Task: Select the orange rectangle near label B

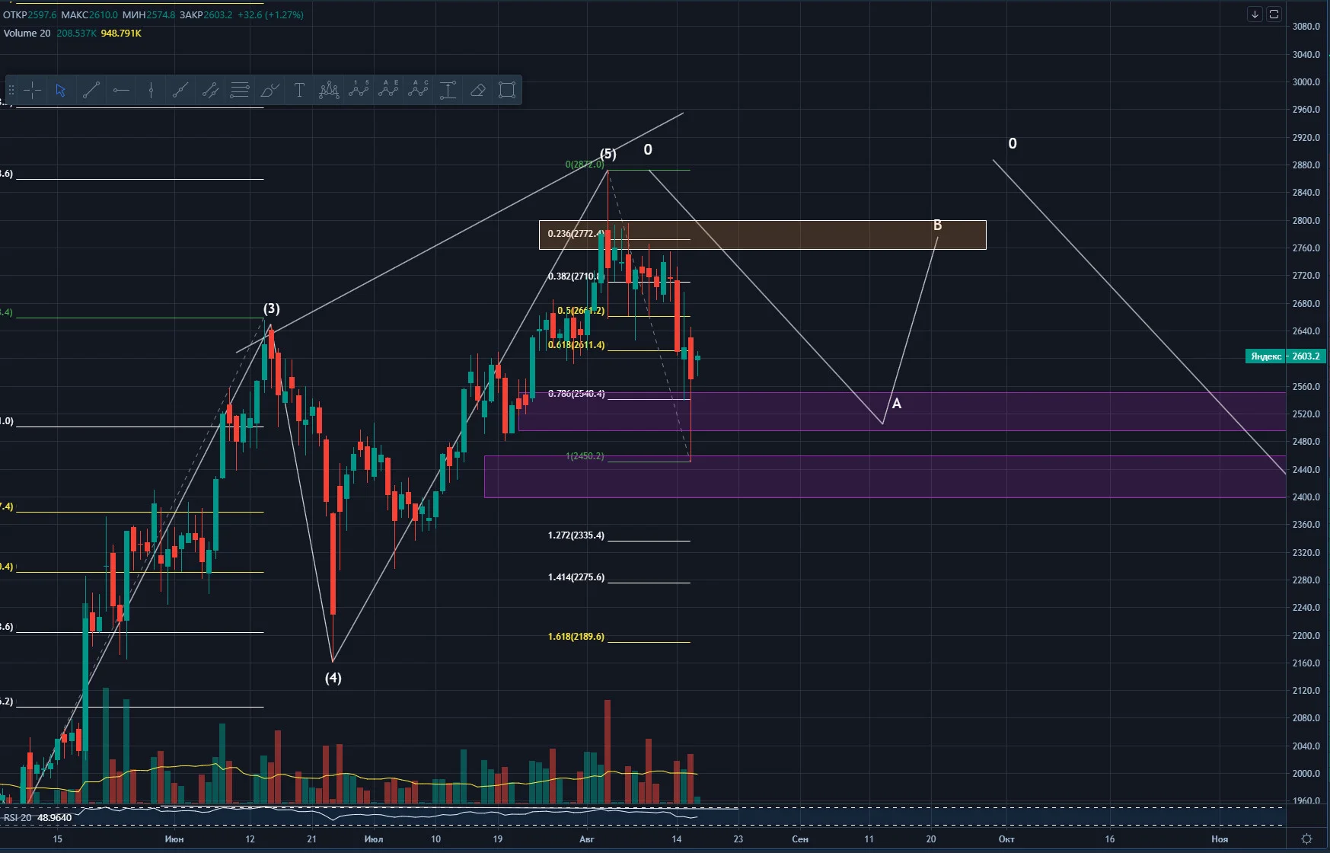Action: tap(762, 235)
